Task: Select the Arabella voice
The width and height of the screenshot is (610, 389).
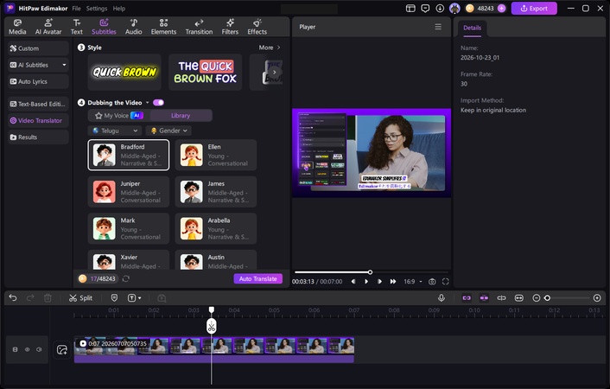Action: [x=216, y=228]
